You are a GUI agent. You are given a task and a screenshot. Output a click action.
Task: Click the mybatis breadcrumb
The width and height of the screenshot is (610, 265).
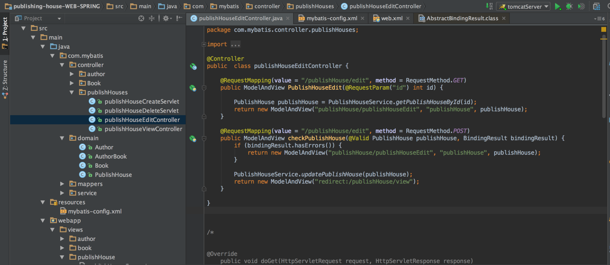click(x=225, y=6)
